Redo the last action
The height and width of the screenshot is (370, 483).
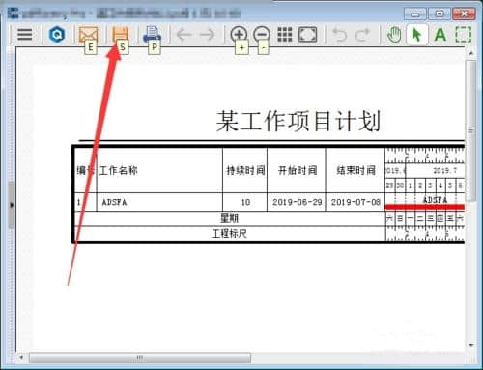click(362, 35)
